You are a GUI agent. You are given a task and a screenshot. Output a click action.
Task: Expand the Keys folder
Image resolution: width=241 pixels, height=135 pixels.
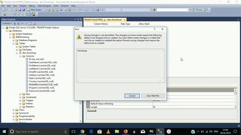[20, 94]
